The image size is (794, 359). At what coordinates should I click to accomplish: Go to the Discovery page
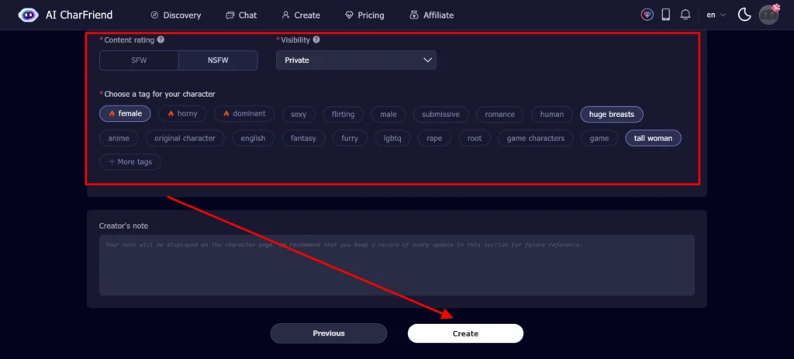click(x=175, y=15)
